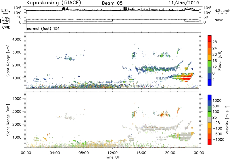The image size is (230, 159).
Task: Click the gray segment of velocity colorbar
Action: click(210, 120)
